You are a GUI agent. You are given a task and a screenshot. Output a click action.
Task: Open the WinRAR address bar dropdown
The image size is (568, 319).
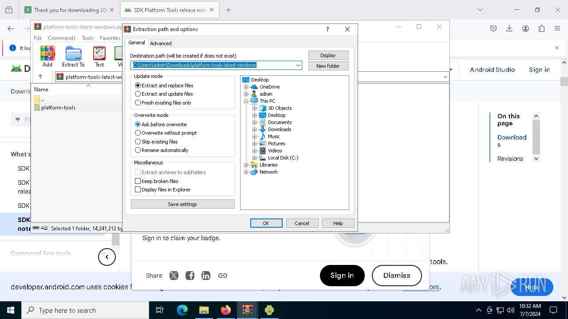445,77
